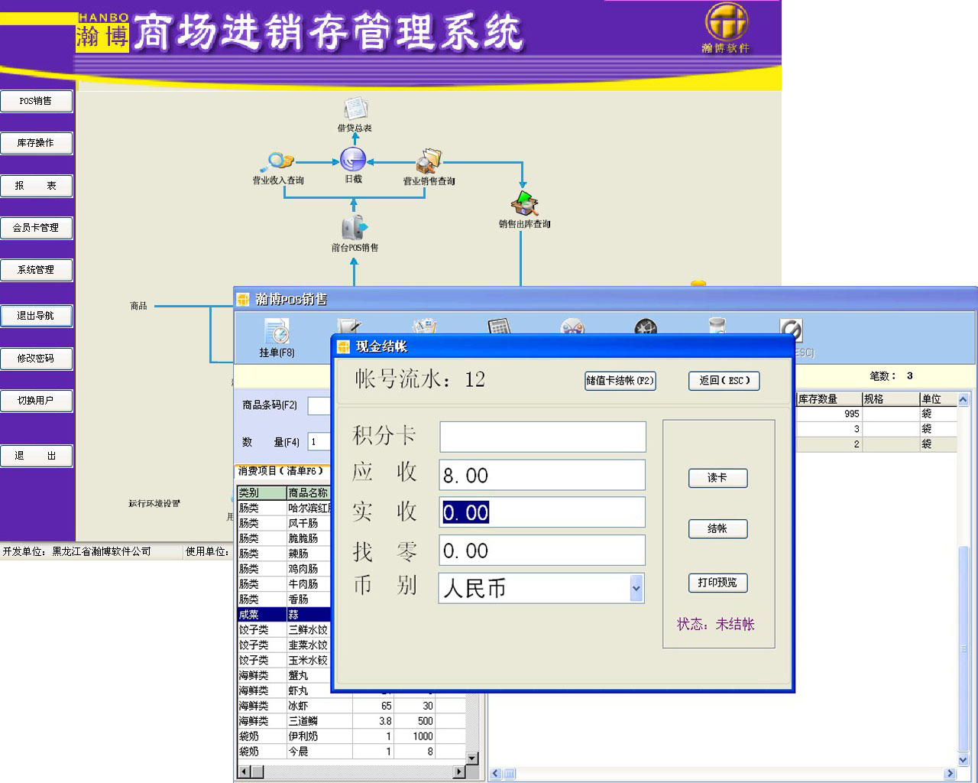Click the 库存数量 column header

[x=829, y=399]
